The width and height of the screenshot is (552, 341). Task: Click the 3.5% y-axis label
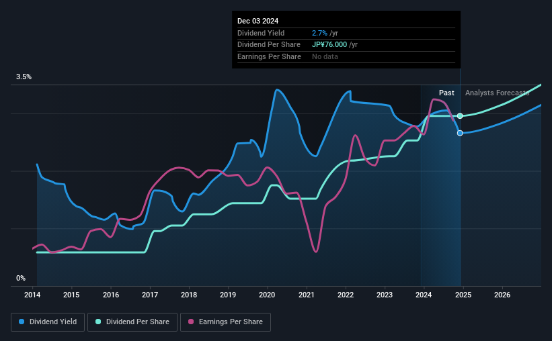[24, 77]
